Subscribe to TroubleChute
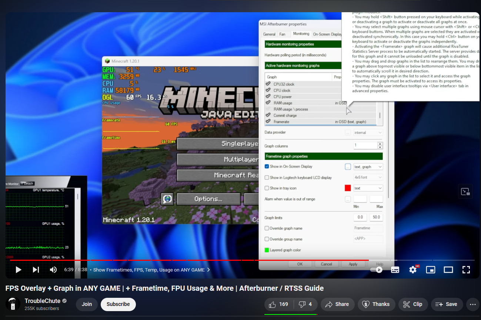 pos(118,304)
